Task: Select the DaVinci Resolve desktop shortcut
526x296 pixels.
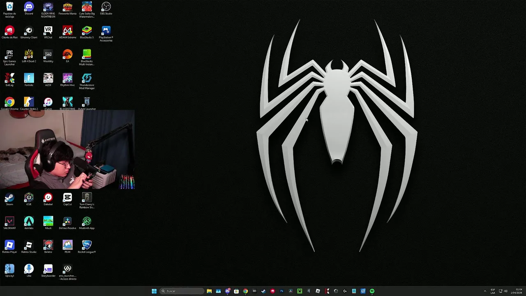Action: (67, 223)
